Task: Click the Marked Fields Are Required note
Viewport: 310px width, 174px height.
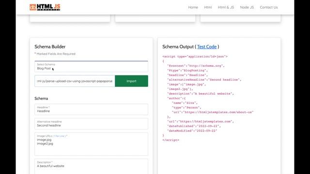Action: click(55, 54)
